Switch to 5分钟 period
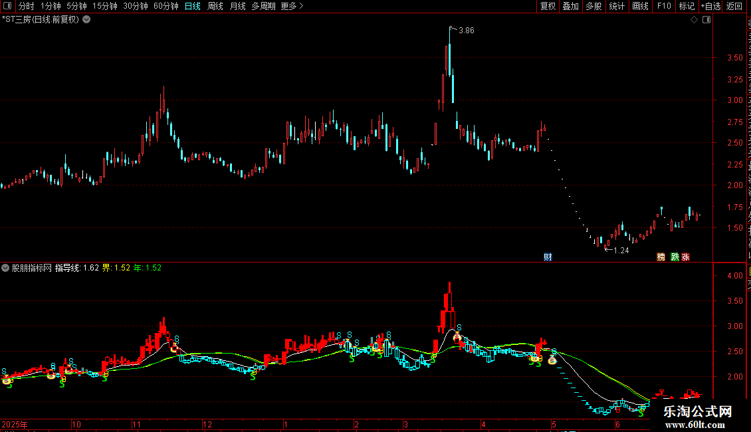This screenshot has width=751, height=432. (76, 6)
